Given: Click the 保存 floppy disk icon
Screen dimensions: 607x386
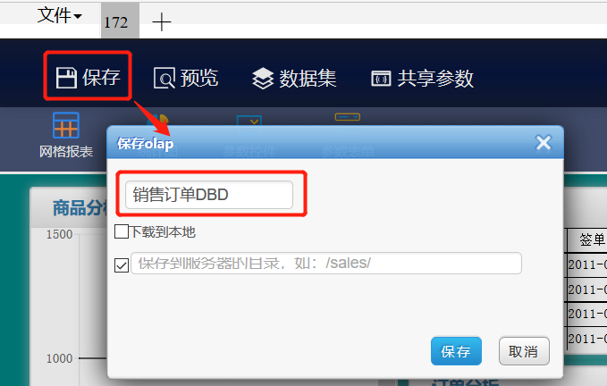Looking at the screenshot, I should point(66,78).
